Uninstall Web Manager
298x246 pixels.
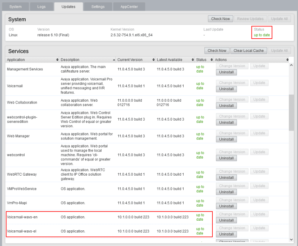tap(226, 139)
